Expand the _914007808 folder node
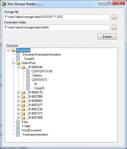 tap(18, 118)
